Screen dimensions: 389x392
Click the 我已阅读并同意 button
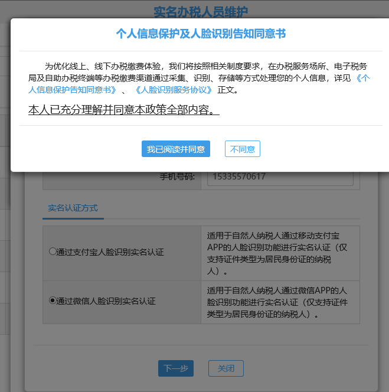176,149
